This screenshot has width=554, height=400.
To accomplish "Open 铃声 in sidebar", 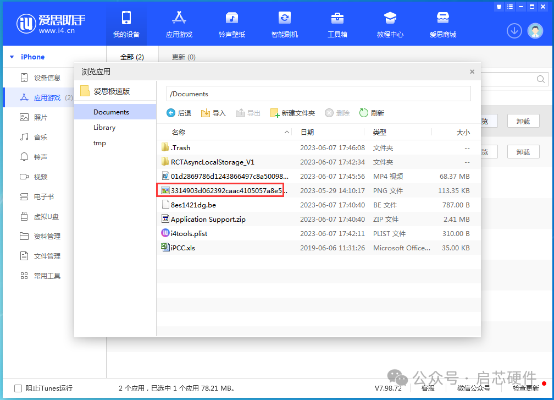I will [34, 157].
